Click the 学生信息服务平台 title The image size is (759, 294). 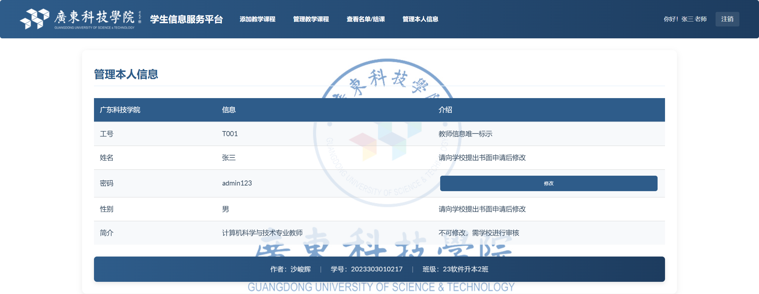point(186,19)
